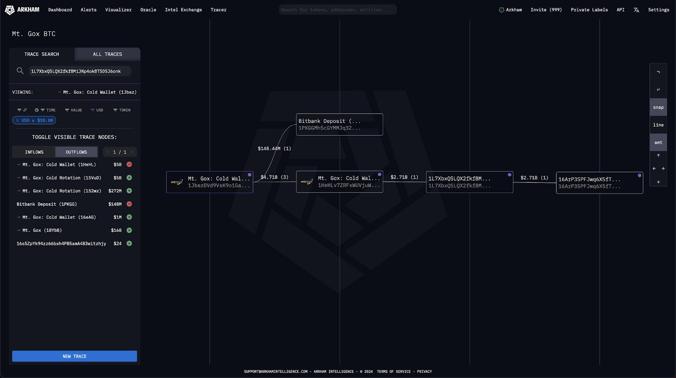The width and height of the screenshot is (676, 378).
Task: Pan the canvas down with the arrow
Action: pos(658,182)
